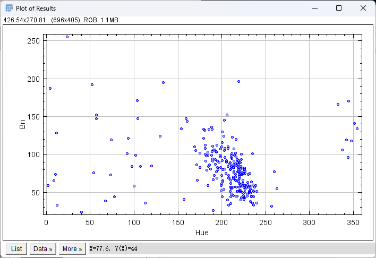Viewport: 376px width, 258px height.
Task: Click the 250 tick label on Bri axis
Action: point(33,41)
